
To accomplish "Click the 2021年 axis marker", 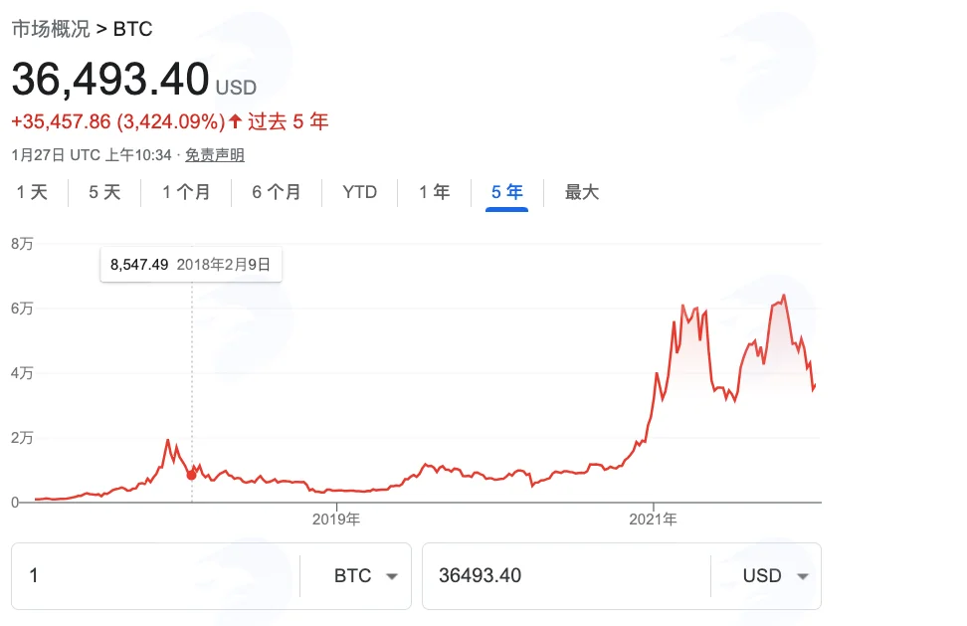I will point(653,520).
